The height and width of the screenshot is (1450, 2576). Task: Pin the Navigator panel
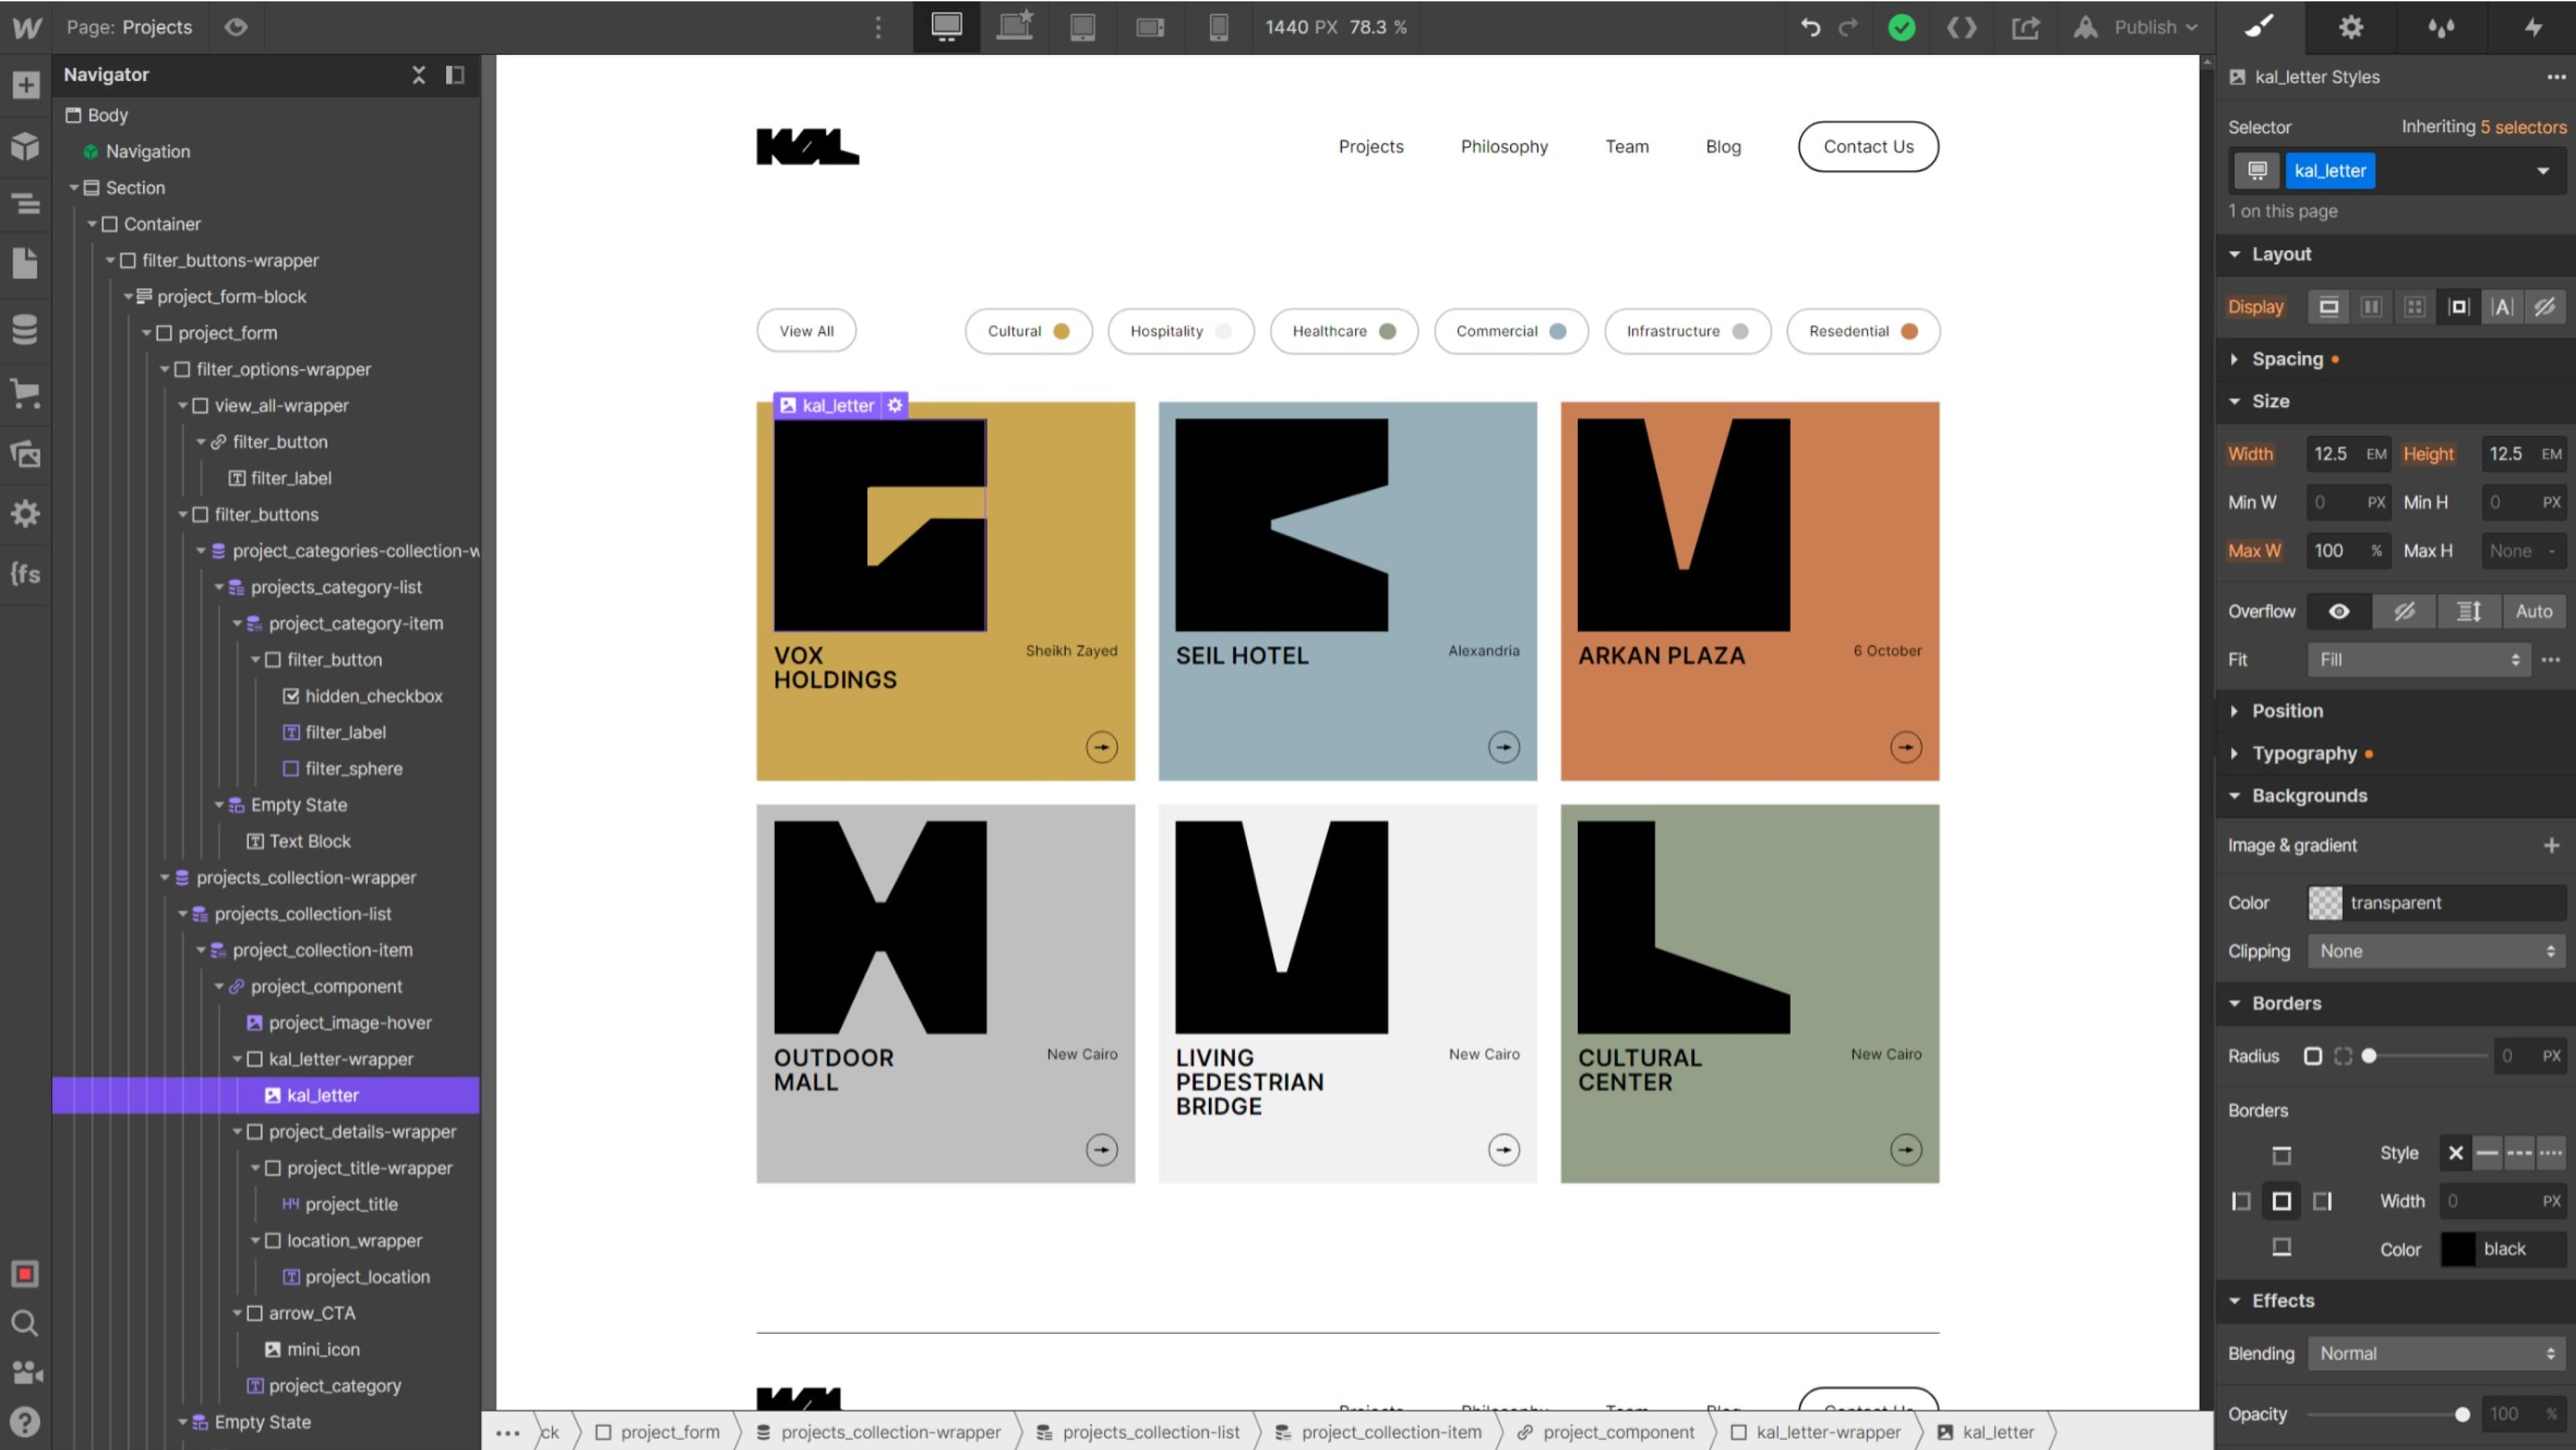coord(455,75)
